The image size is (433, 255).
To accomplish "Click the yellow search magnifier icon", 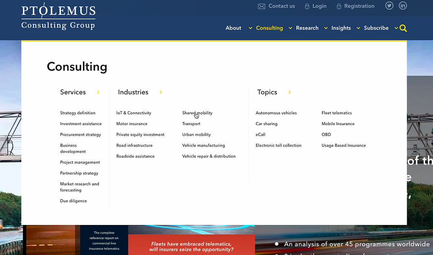I will (403, 28).
